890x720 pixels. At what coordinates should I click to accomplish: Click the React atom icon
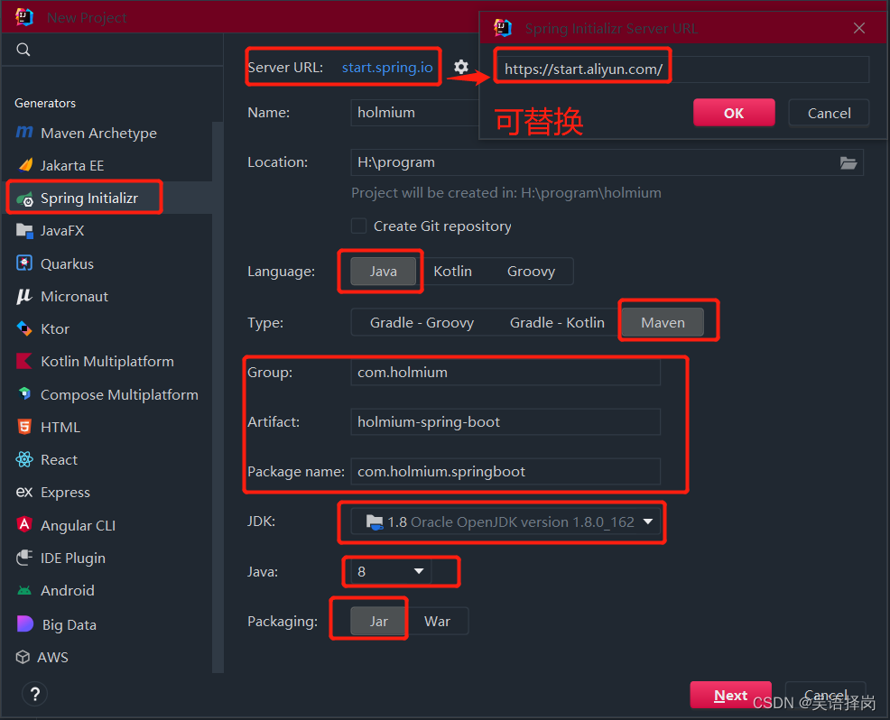[x=24, y=459]
